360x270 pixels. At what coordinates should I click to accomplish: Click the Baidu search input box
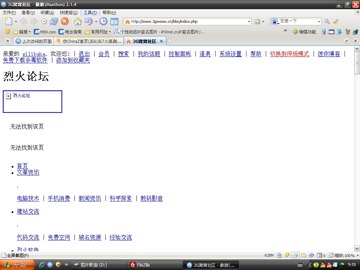point(298,21)
